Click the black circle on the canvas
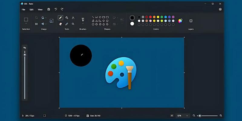Viewport: 242px width, 121px height. pyautogui.click(x=81, y=56)
